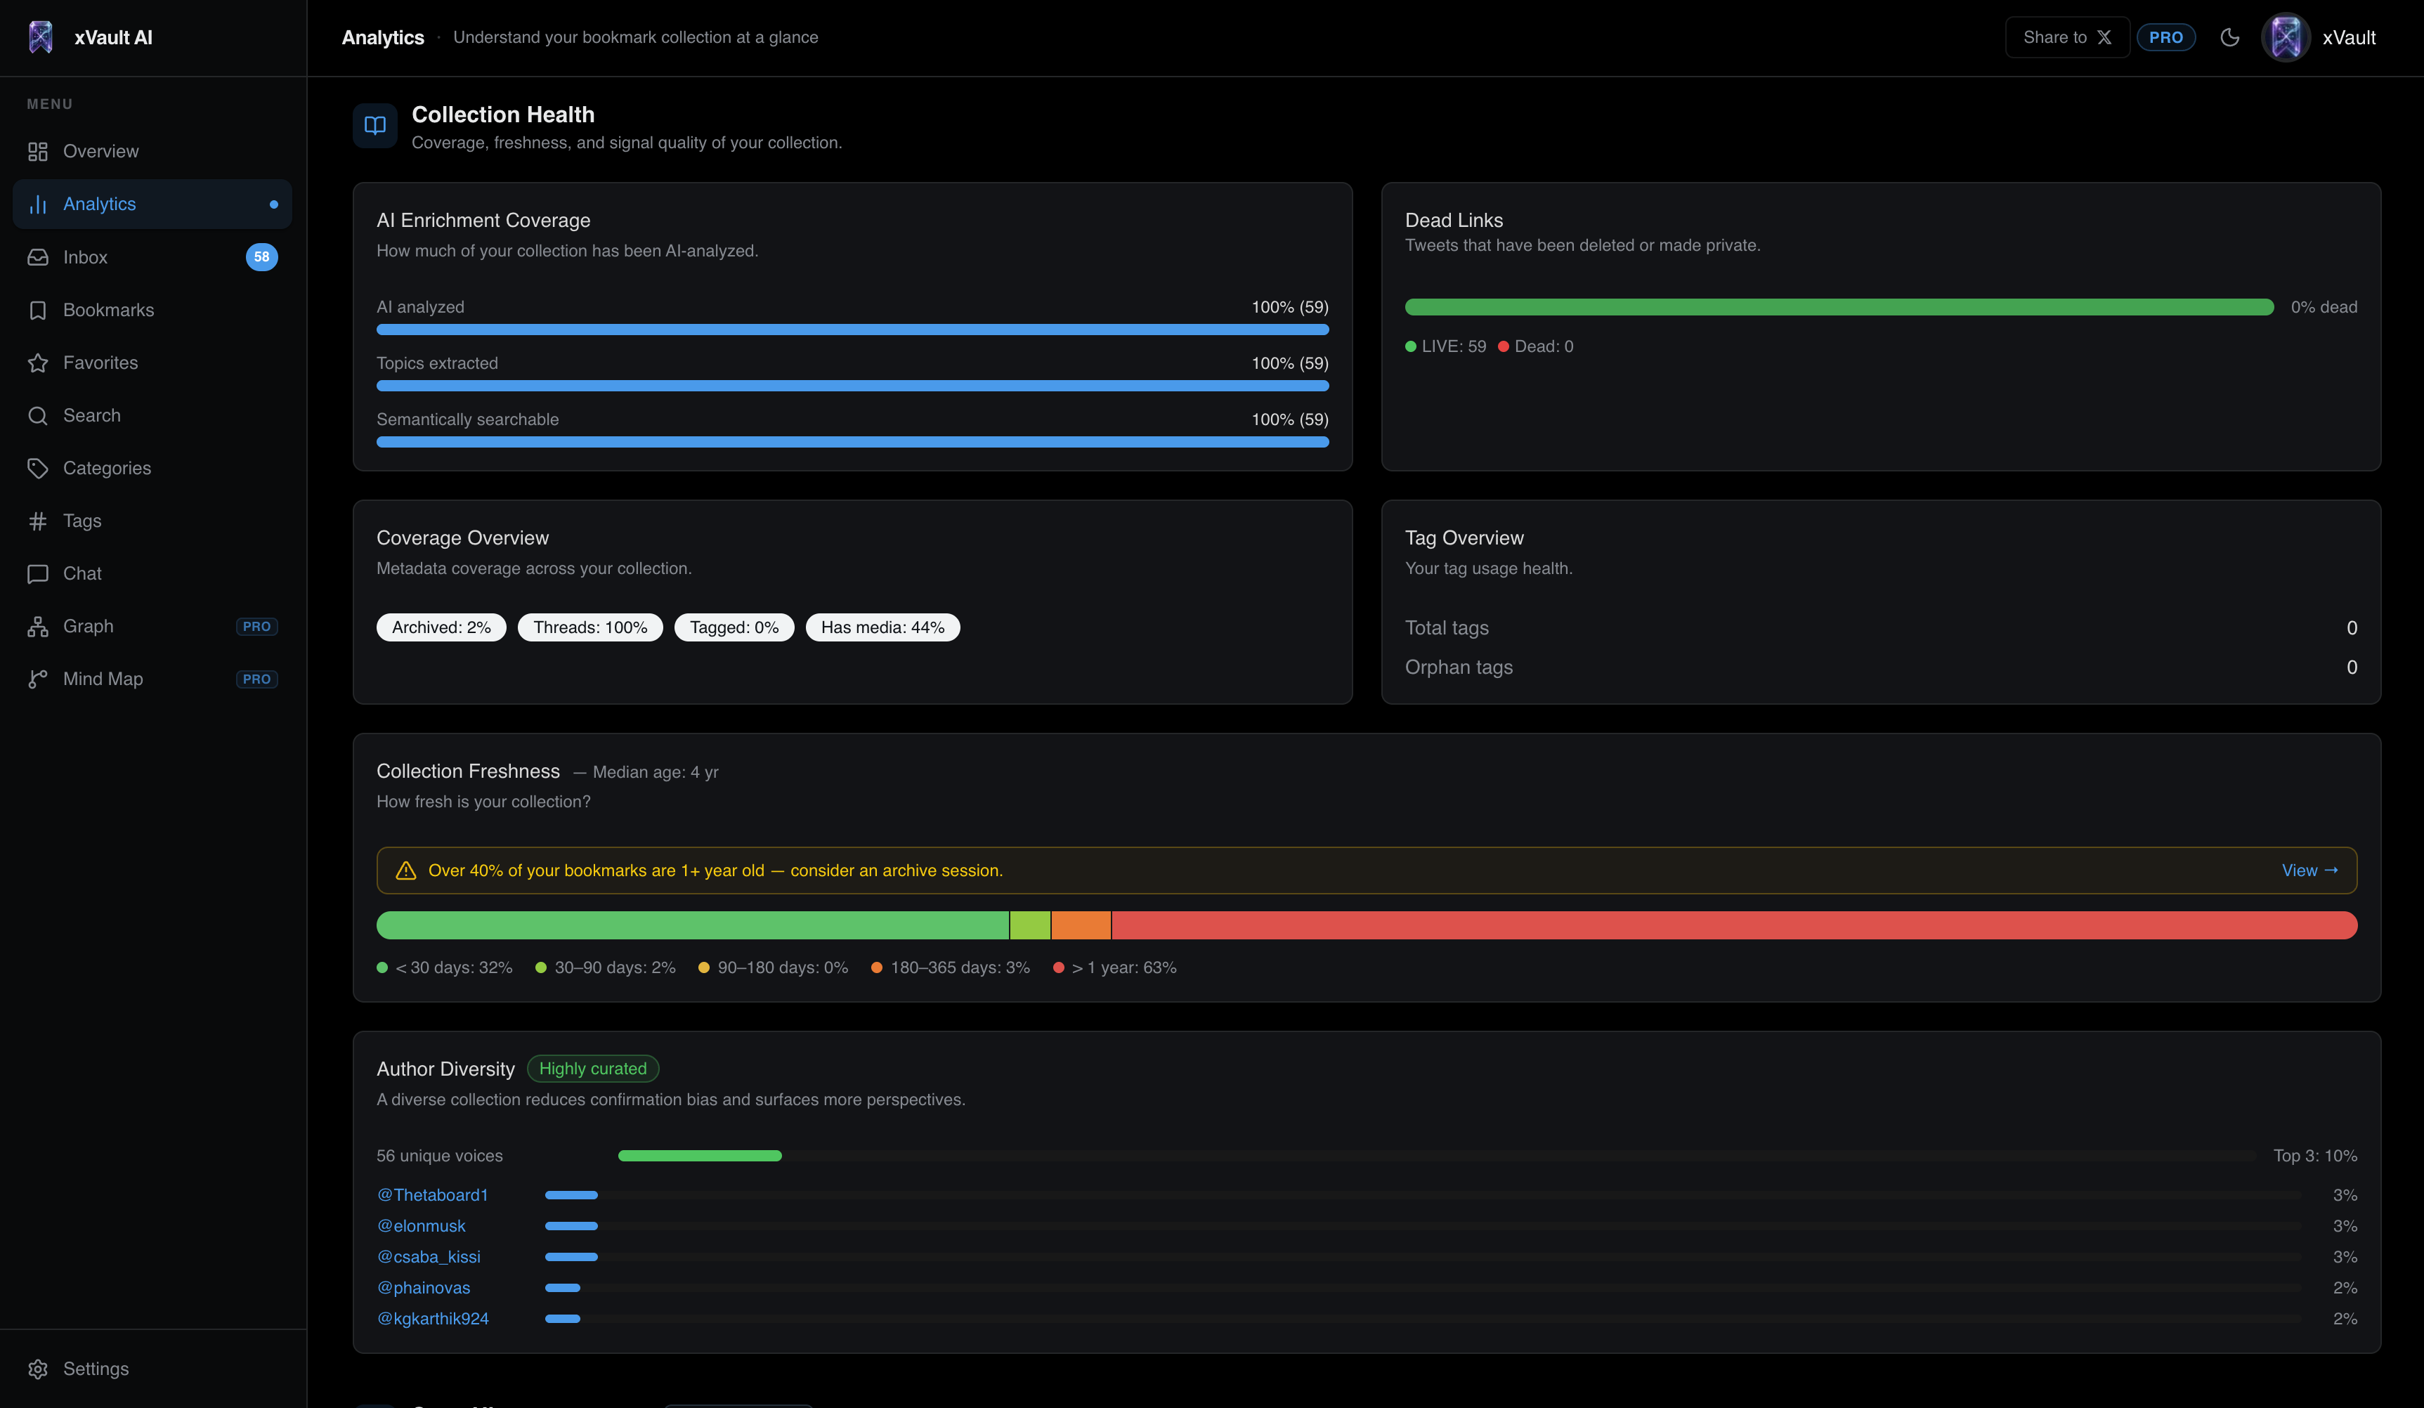The width and height of the screenshot is (2424, 1408).
Task: Toggle the Archived 2% filter chip
Action: coord(441,626)
